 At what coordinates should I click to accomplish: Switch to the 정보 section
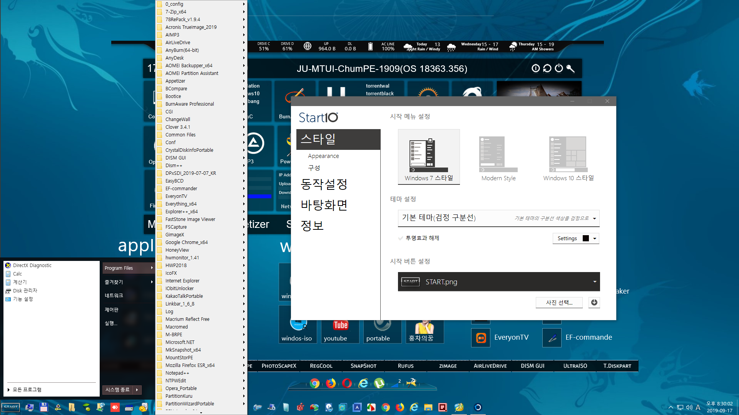pyautogui.click(x=312, y=225)
